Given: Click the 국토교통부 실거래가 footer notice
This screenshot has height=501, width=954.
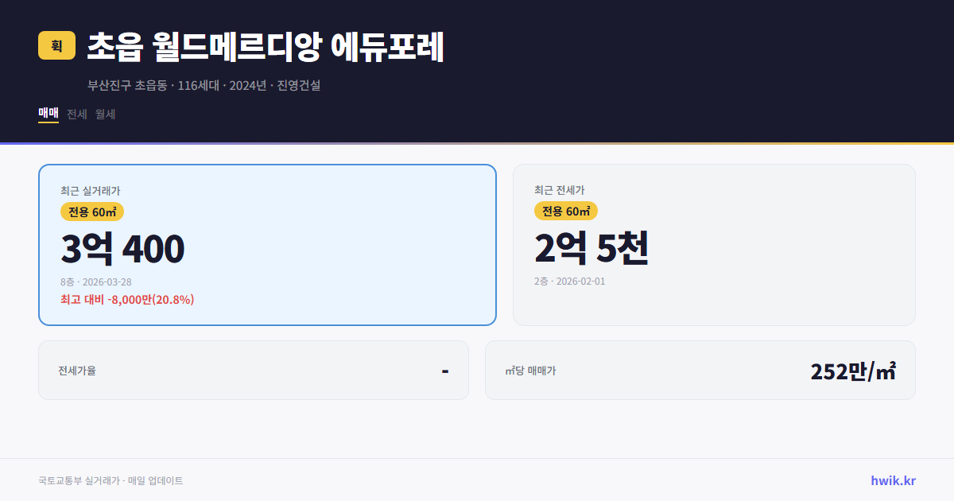Looking at the screenshot, I should pyautogui.click(x=109, y=480).
